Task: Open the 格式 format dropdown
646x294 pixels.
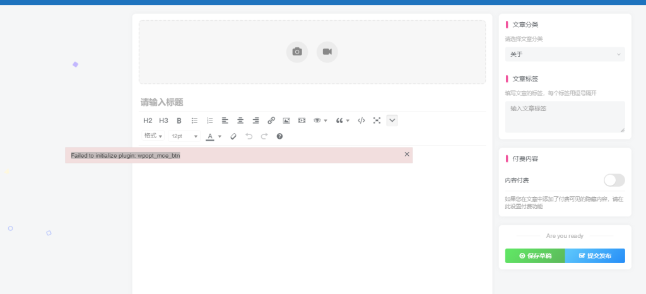Action: point(153,136)
